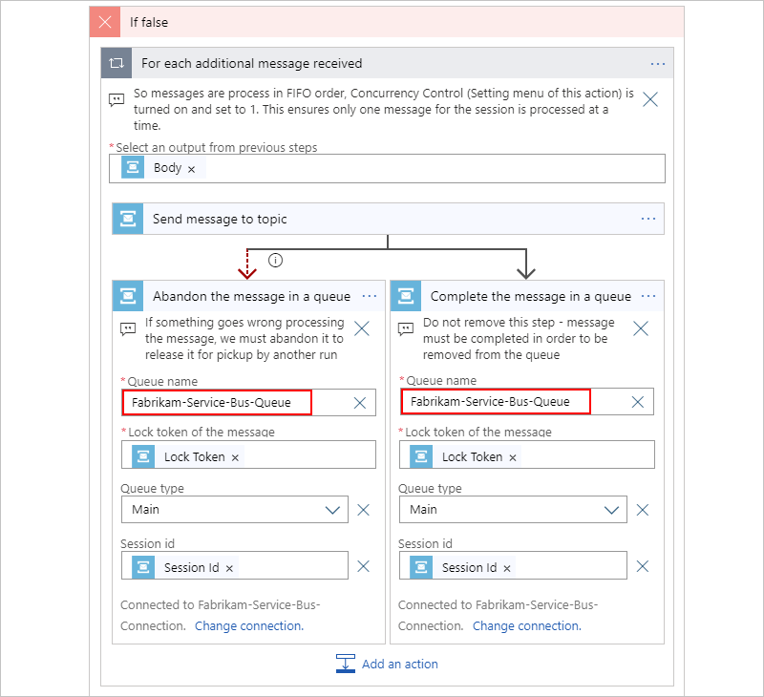The image size is (764, 697).
Task: Clear the Queue type selection in Abandon step
Action: 363,509
